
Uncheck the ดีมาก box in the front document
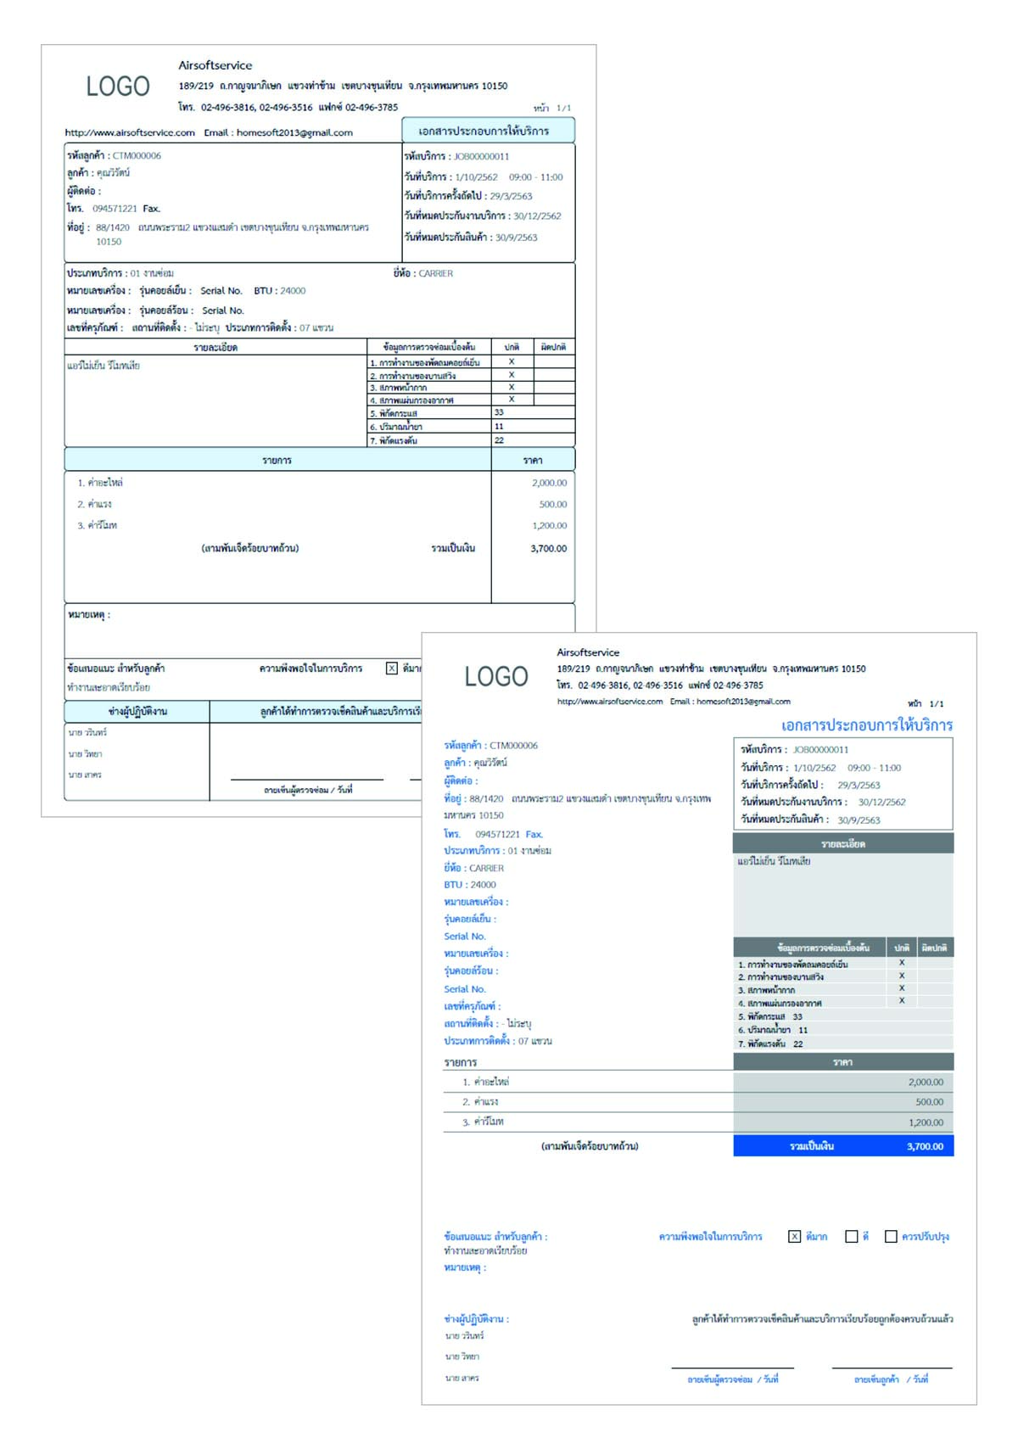[794, 1236]
